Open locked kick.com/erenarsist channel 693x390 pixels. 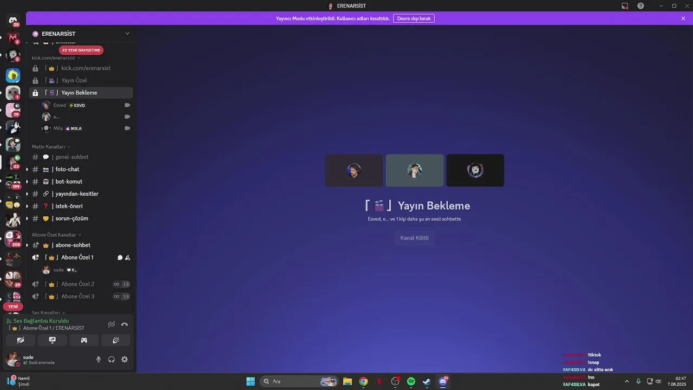click(x=81, y=68)
